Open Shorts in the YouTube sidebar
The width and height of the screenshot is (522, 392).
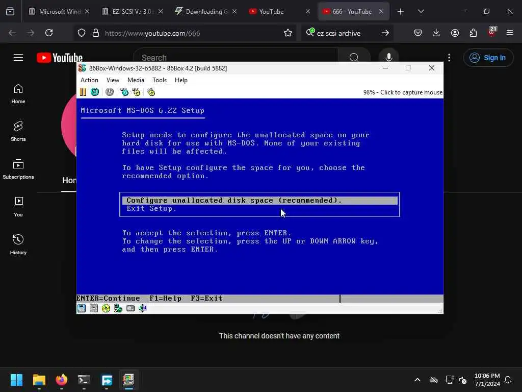(x=18, y=131)
